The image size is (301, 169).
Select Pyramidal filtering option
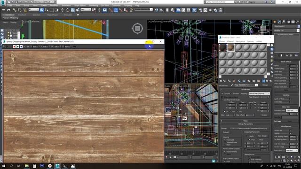click(x=225, y=140)
